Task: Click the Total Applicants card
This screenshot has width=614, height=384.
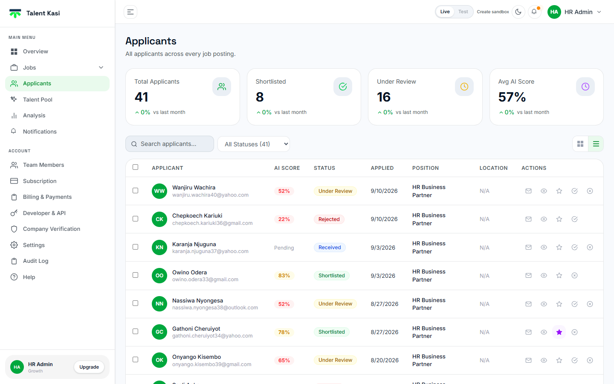Action: pyautogui.click(x=182, y=97)
